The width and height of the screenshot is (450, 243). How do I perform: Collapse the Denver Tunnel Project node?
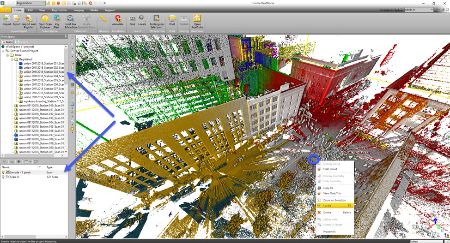(x=4, y=51)
